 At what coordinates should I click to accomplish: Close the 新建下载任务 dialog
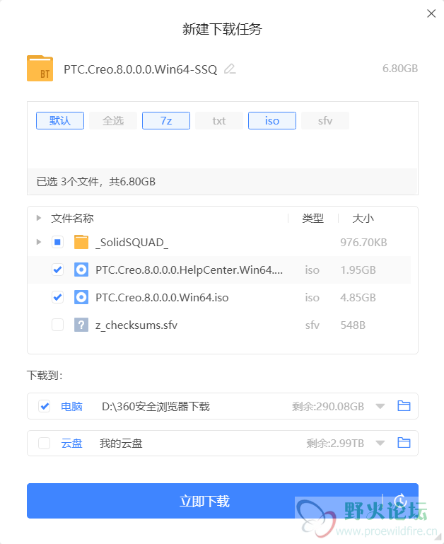(x=431, y=13)
